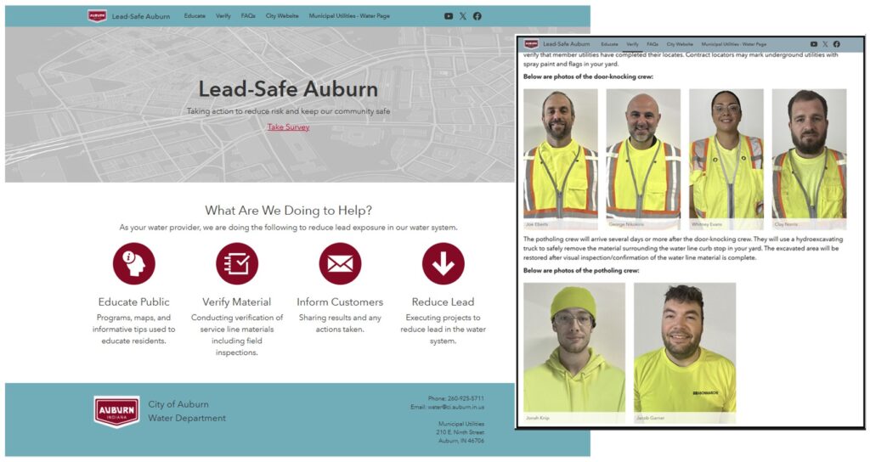Open photo of Jonah Knip in green beanie
This screenshot has height=462, width=870.
[x=574, y=353]
